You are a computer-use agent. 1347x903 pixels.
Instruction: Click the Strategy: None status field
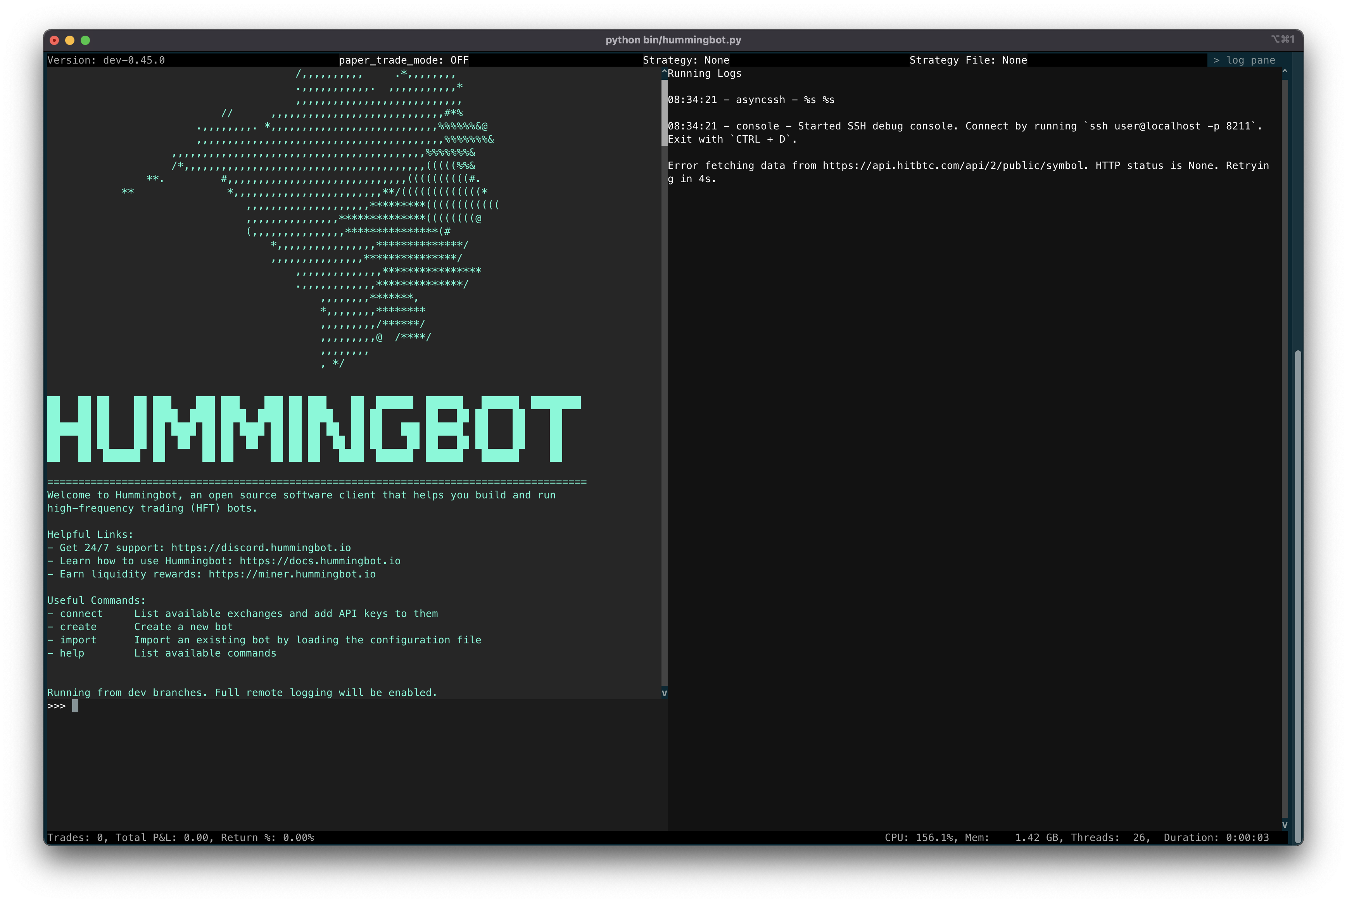[x=686, y=60]
